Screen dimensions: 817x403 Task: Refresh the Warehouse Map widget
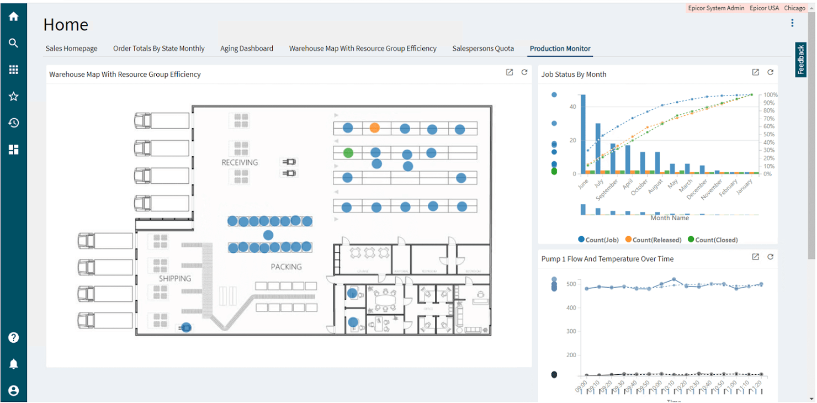(x=524, y=72)
